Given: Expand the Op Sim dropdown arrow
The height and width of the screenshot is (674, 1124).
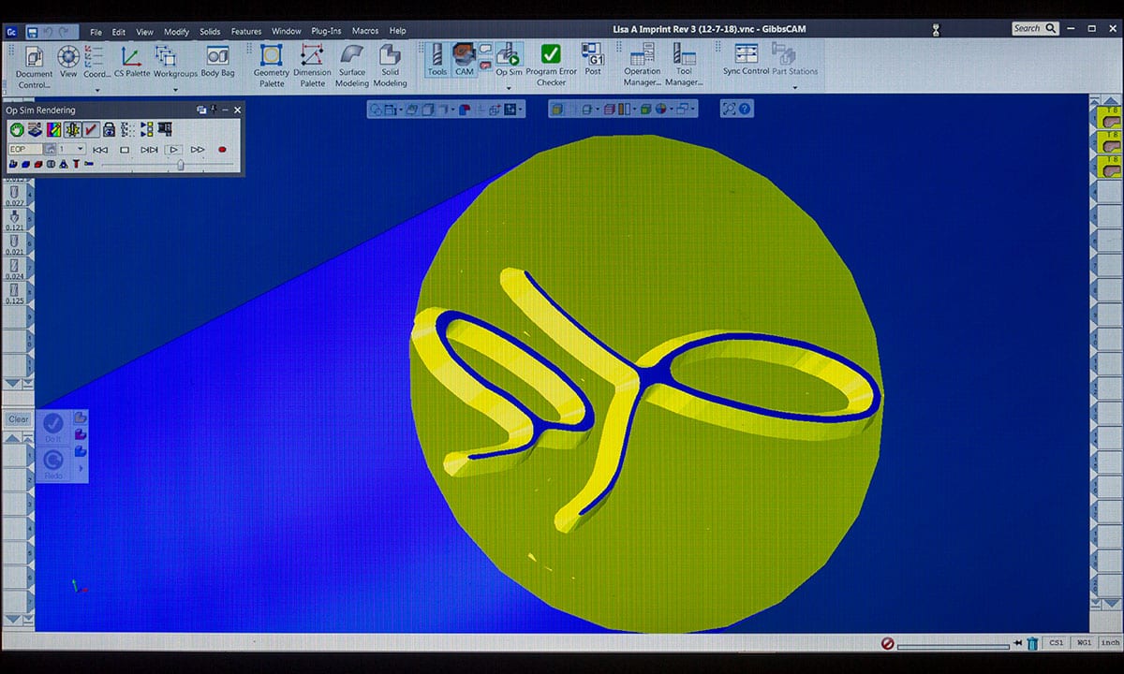Looking at the screenshot, I should (509, 90).
